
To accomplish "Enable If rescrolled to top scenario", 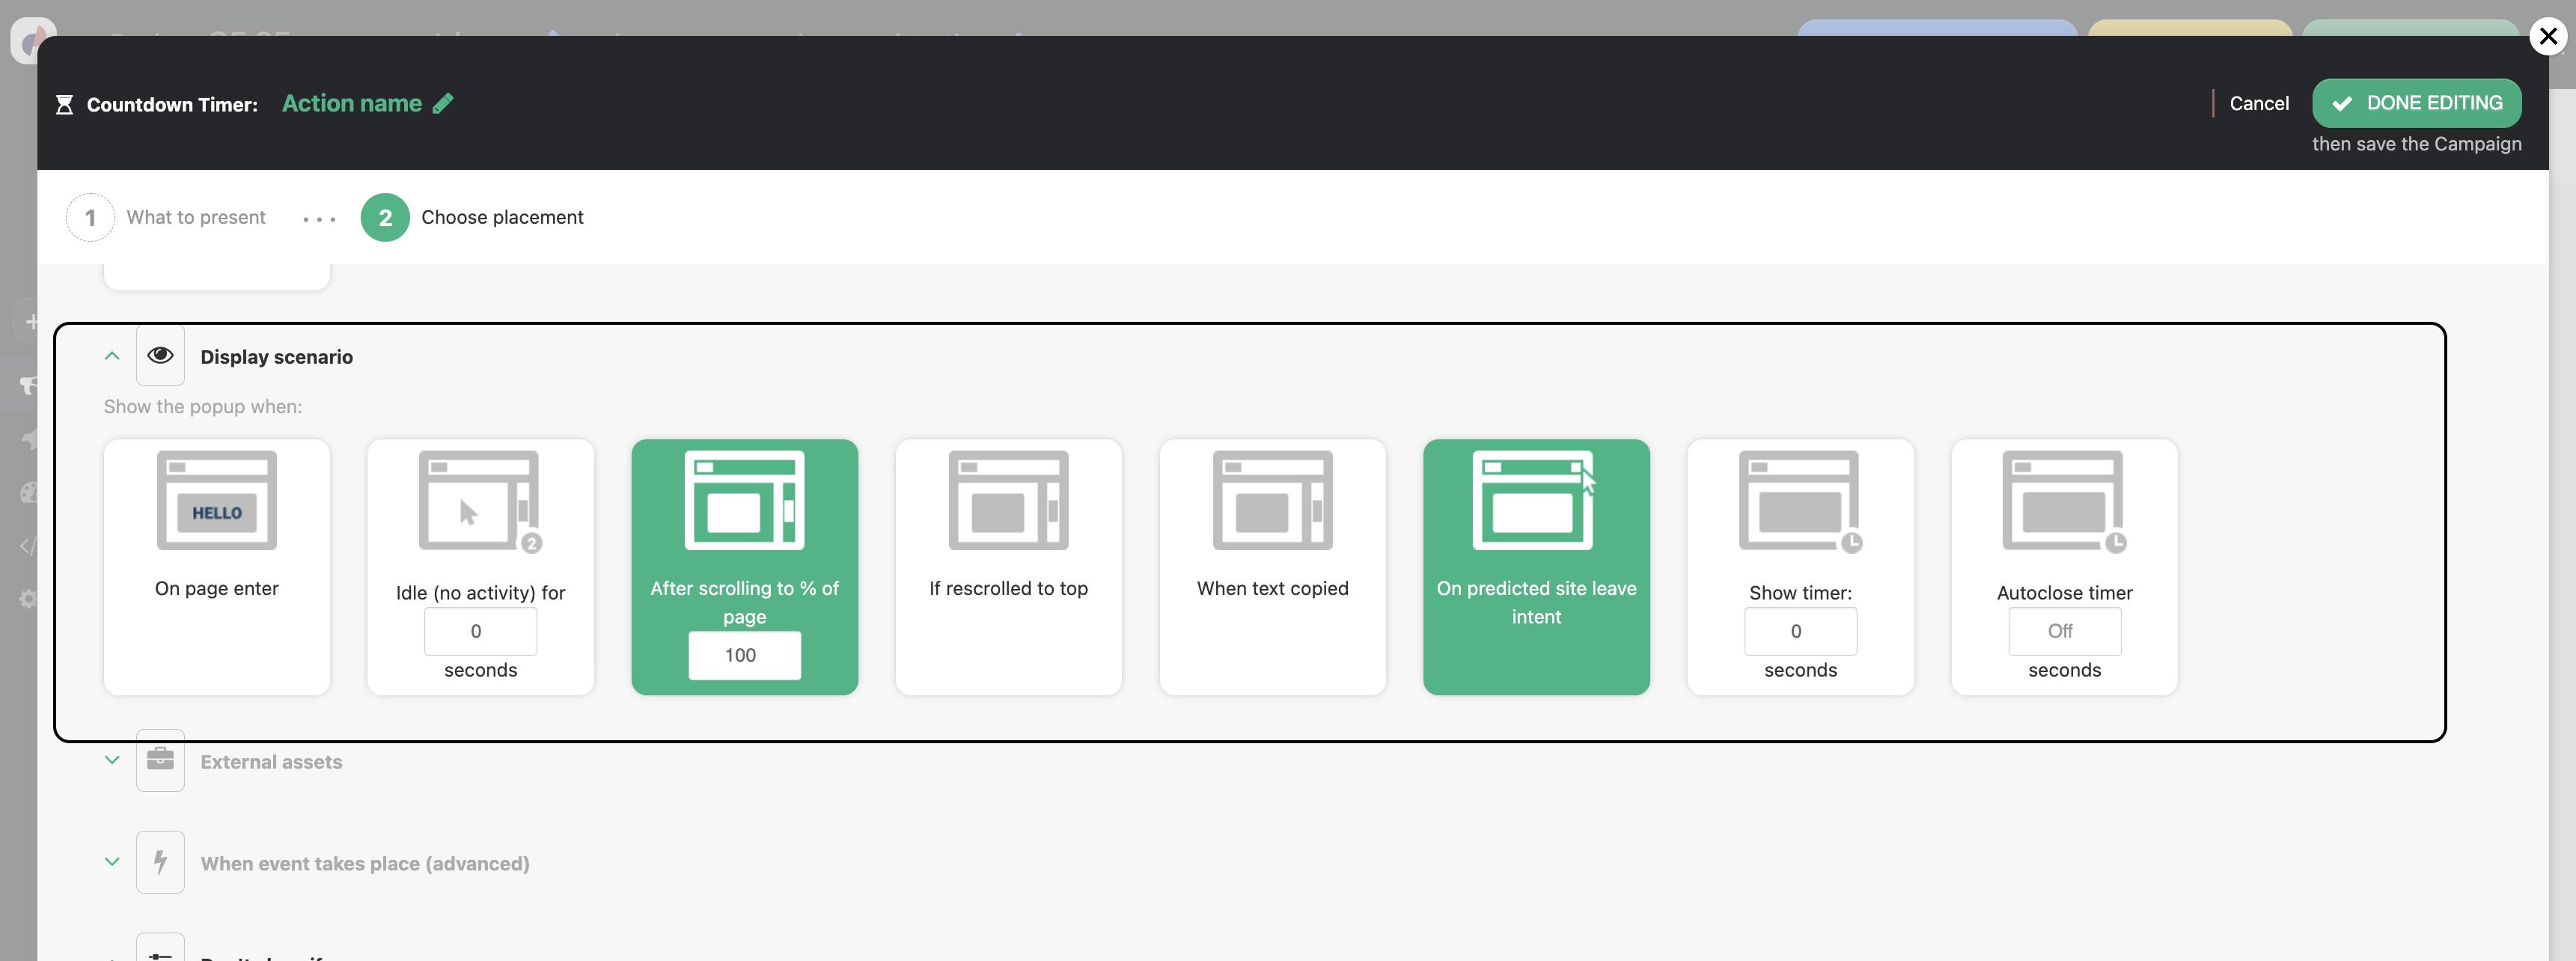I will 1008,566.
